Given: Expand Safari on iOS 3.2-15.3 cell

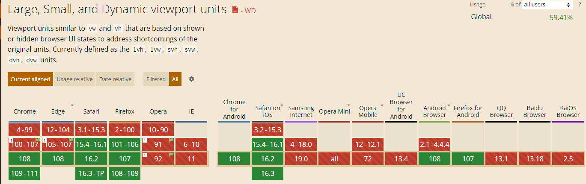Looking at the screenshot, I should pos(268,130).
